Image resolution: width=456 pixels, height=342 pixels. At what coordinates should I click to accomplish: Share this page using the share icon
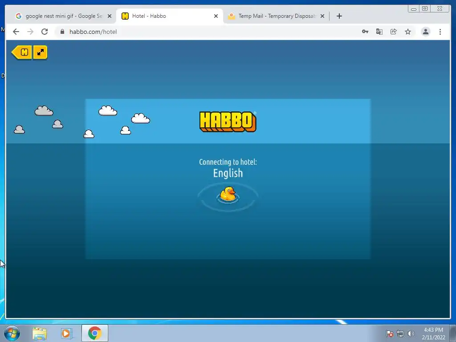(x=394, y=32)
